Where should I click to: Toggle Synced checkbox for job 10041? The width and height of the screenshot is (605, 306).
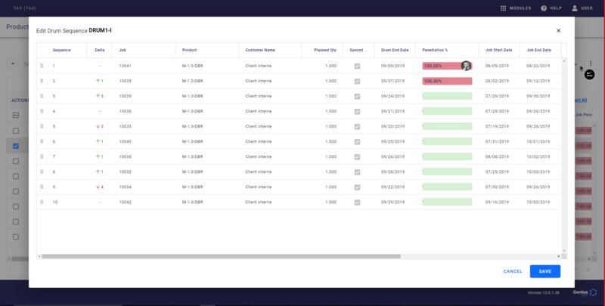pos(358,66)
